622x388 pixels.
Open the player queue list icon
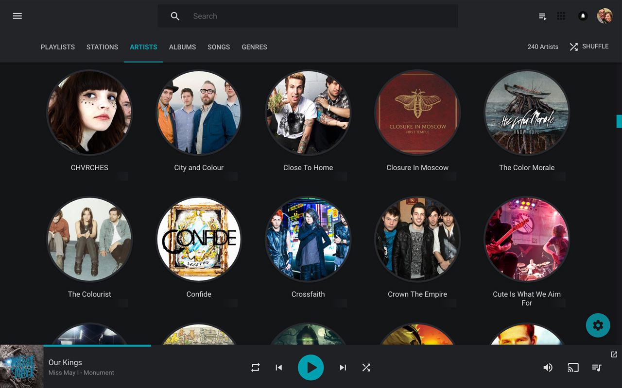coord(597,368)
